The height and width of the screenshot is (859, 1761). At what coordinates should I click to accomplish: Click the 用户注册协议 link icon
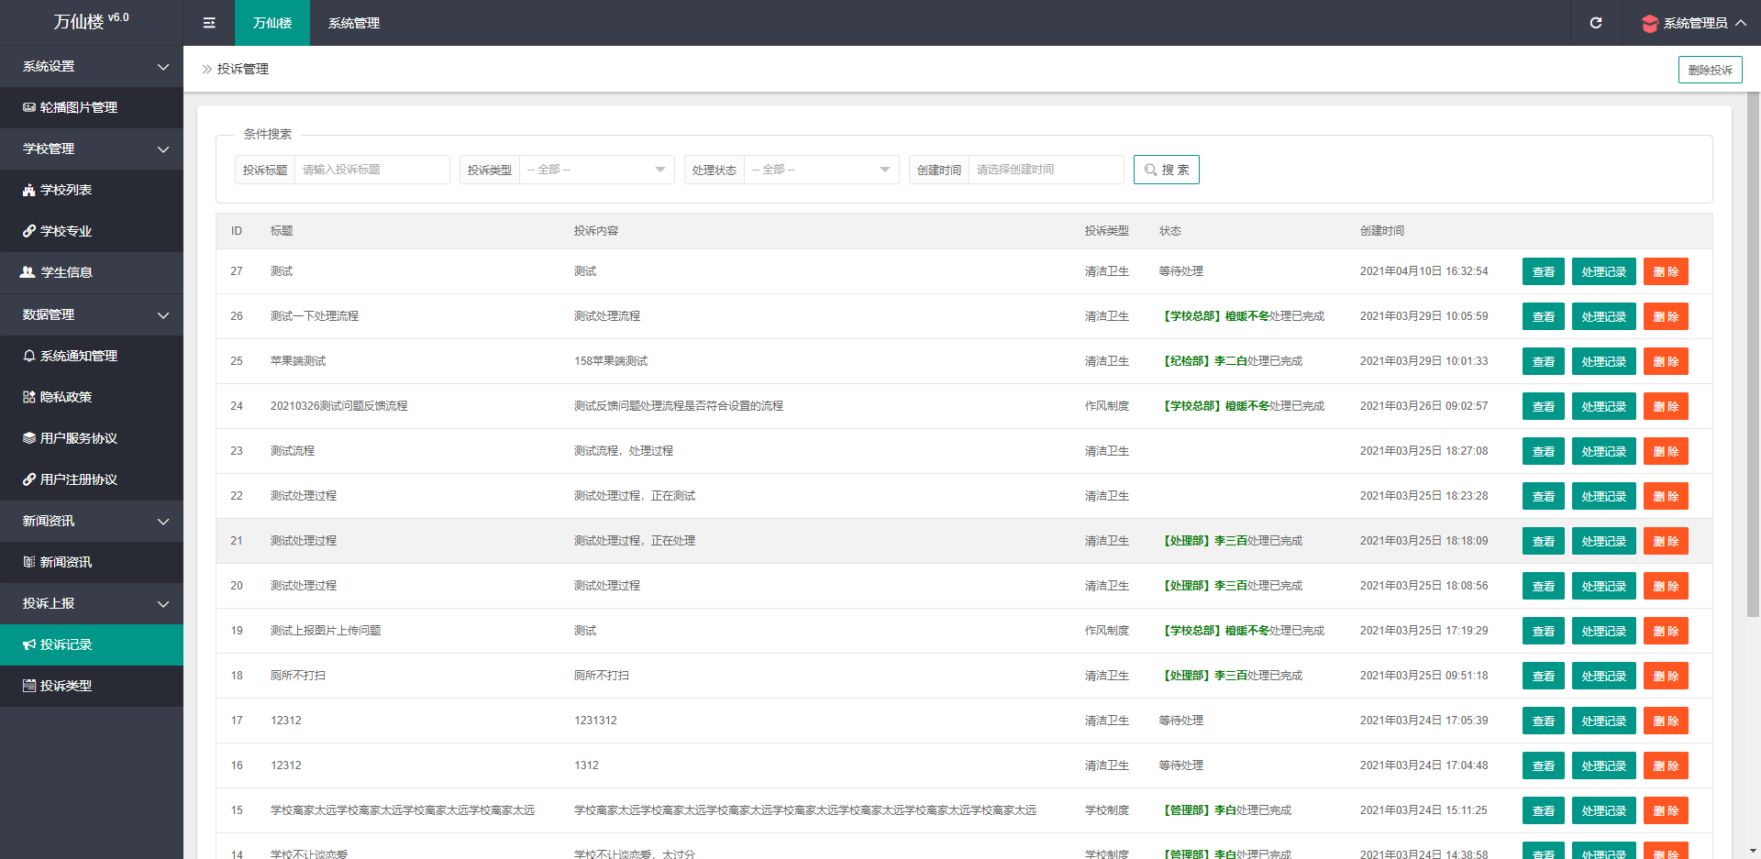[29, 479]
